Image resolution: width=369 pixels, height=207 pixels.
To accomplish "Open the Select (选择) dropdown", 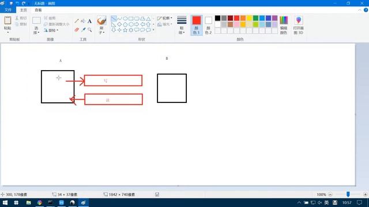I will [36, 30].
